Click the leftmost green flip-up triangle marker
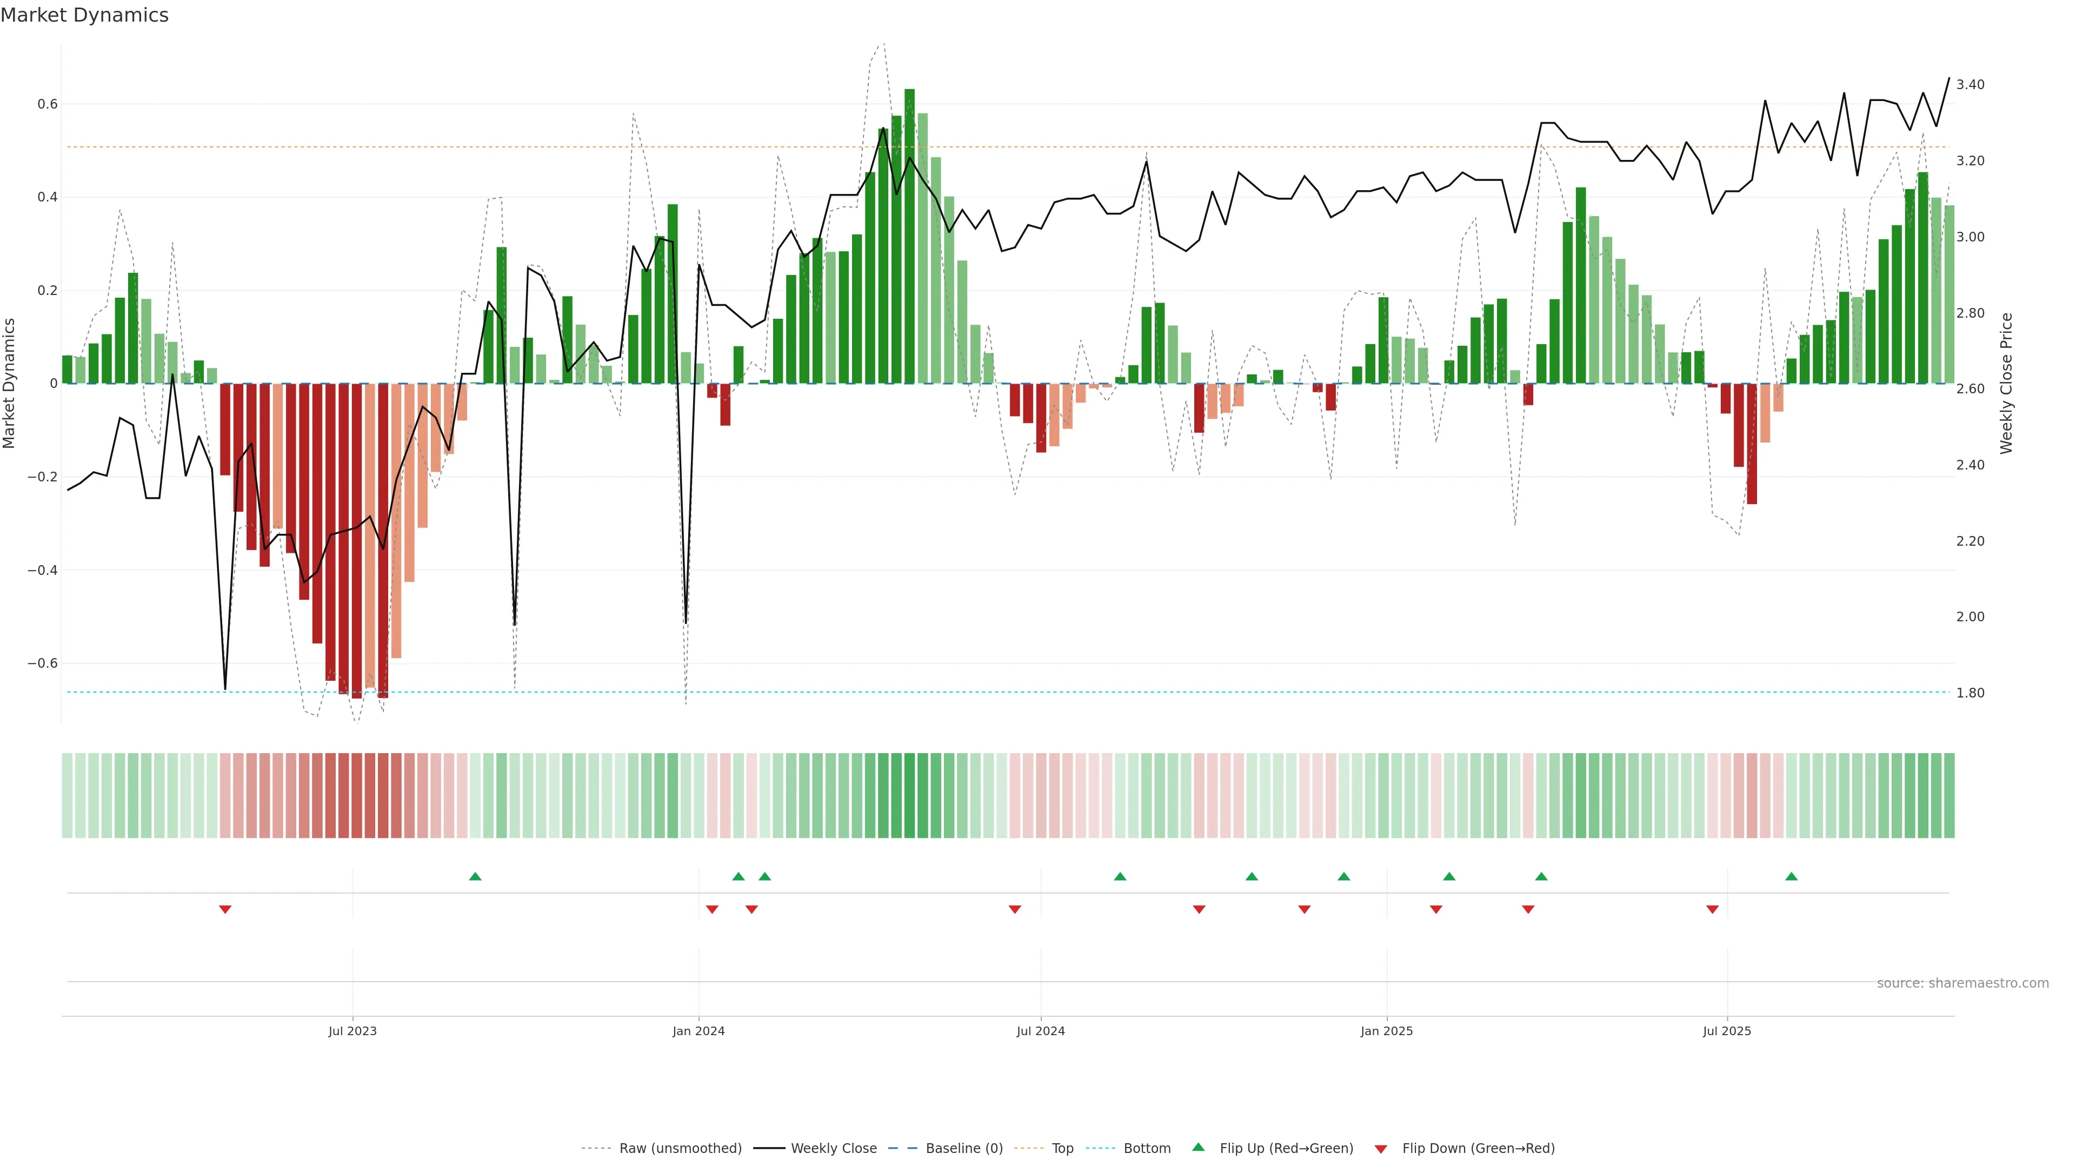Screen dimensions: 2076x1167 (x=476, y=876)
